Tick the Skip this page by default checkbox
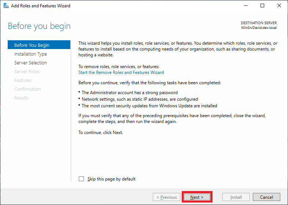288x205 pixels. 81,179
